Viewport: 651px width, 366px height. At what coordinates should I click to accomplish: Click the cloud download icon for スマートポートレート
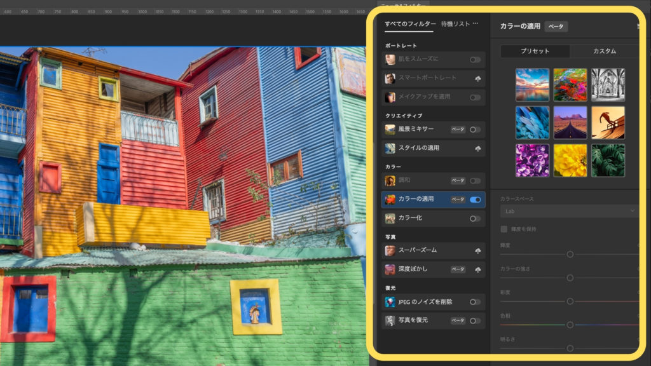pyautogui.click(x=477, y=79)
